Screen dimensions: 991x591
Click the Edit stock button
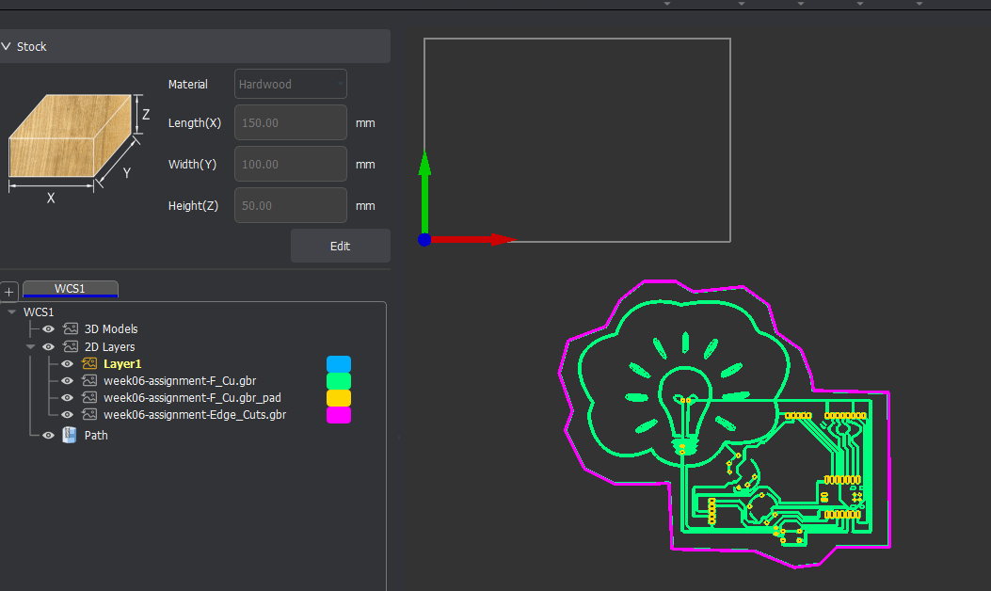[x=340, y=246]
